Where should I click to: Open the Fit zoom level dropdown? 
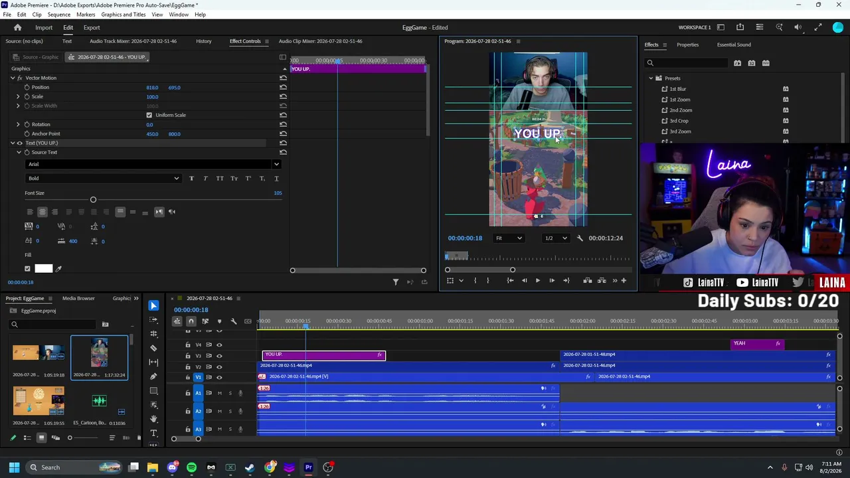click(x=509, y=238)
